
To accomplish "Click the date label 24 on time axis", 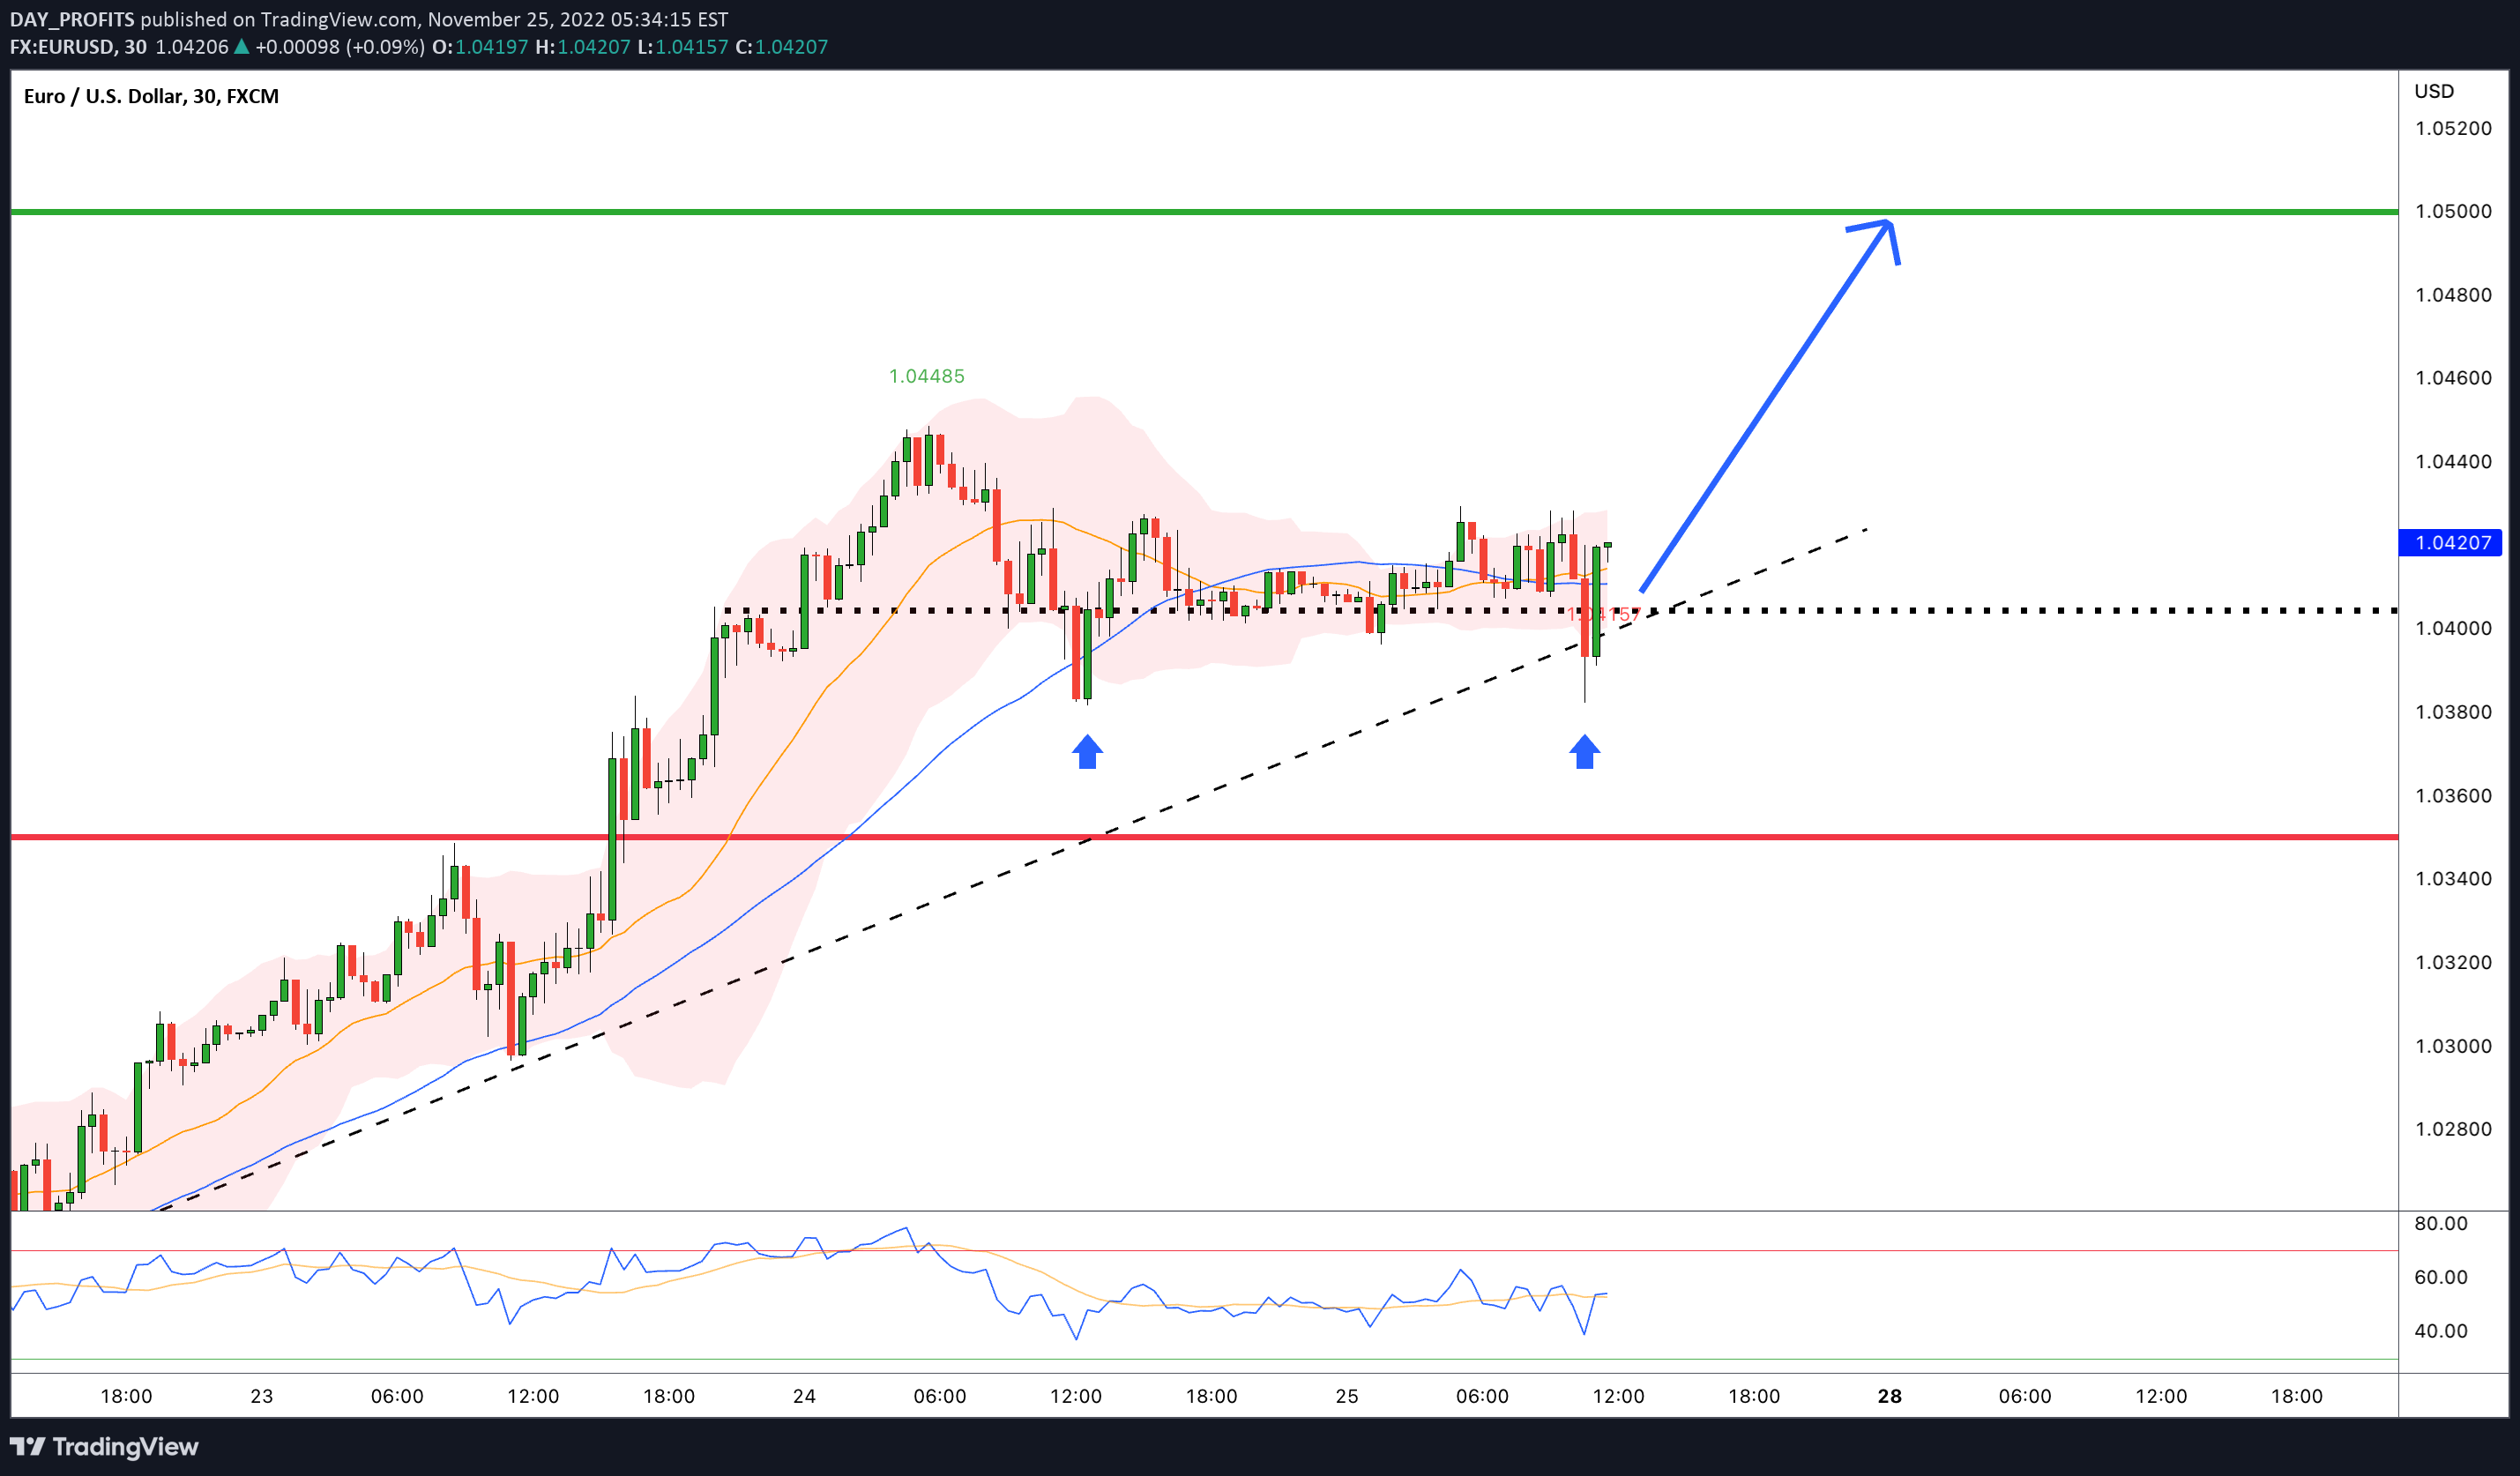I will [x=804, y=1396].
